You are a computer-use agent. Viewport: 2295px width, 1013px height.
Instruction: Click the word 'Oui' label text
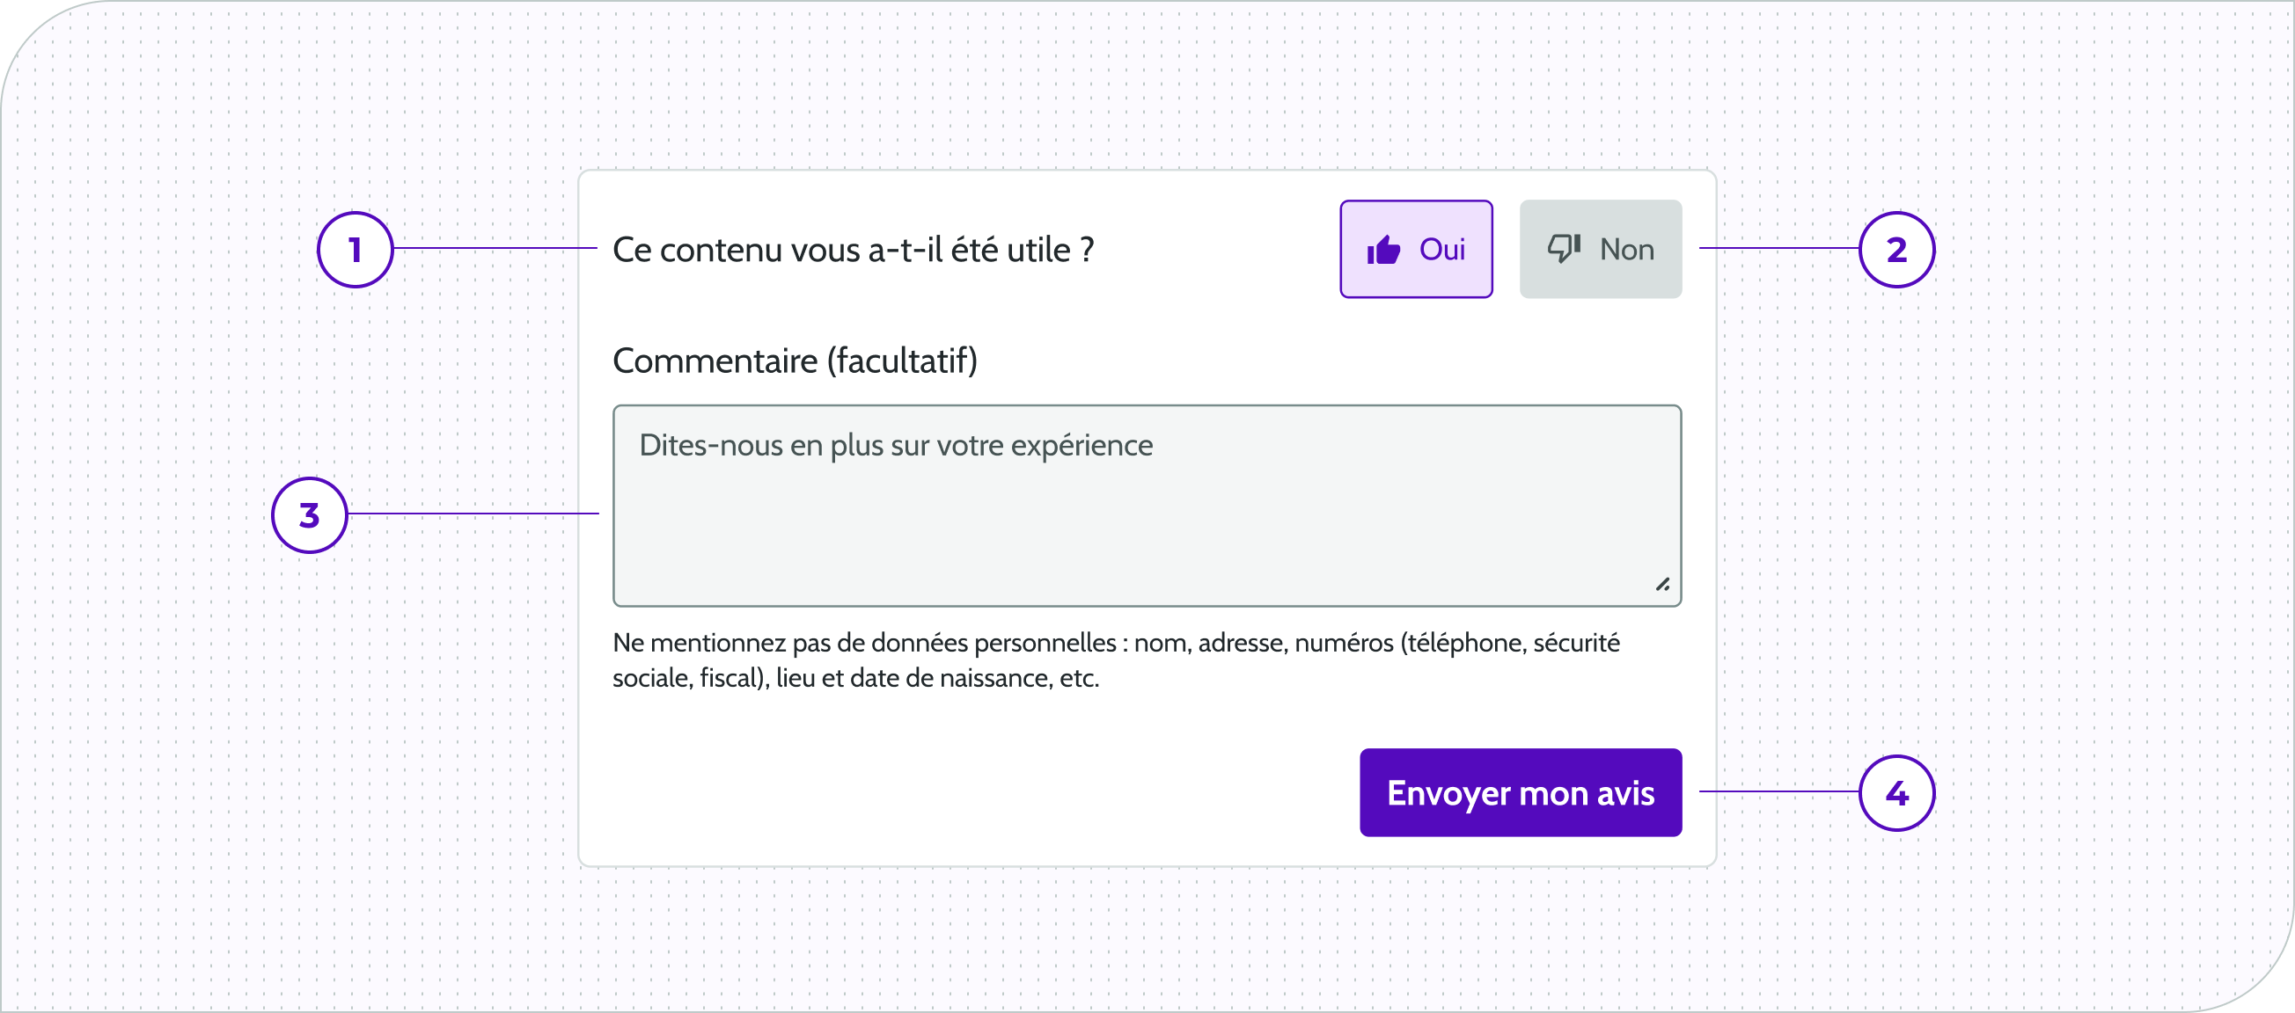pyautogui.click(x=1441, y=249)
